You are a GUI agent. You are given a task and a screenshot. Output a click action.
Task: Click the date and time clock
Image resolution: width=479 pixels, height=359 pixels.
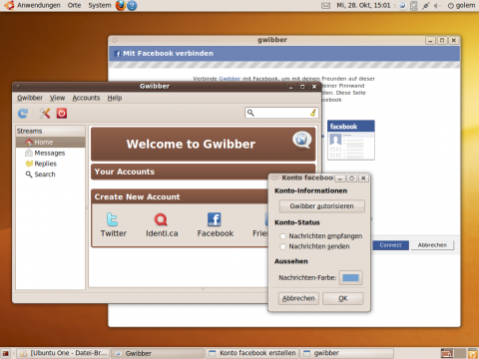coord(363,5)
